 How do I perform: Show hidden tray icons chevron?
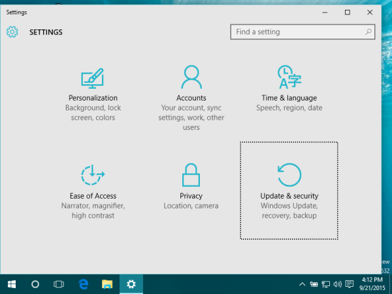[302, 284]
